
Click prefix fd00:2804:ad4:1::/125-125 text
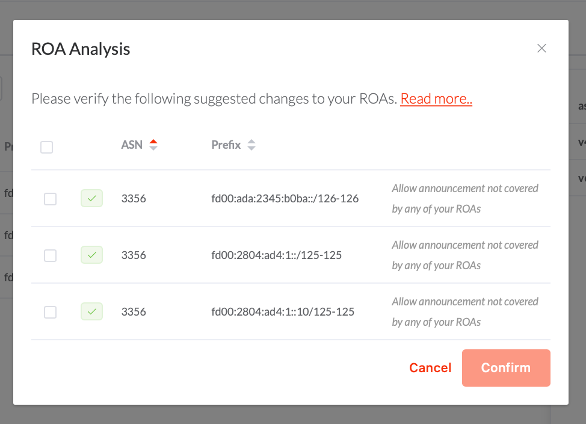[x=276, y=255]
